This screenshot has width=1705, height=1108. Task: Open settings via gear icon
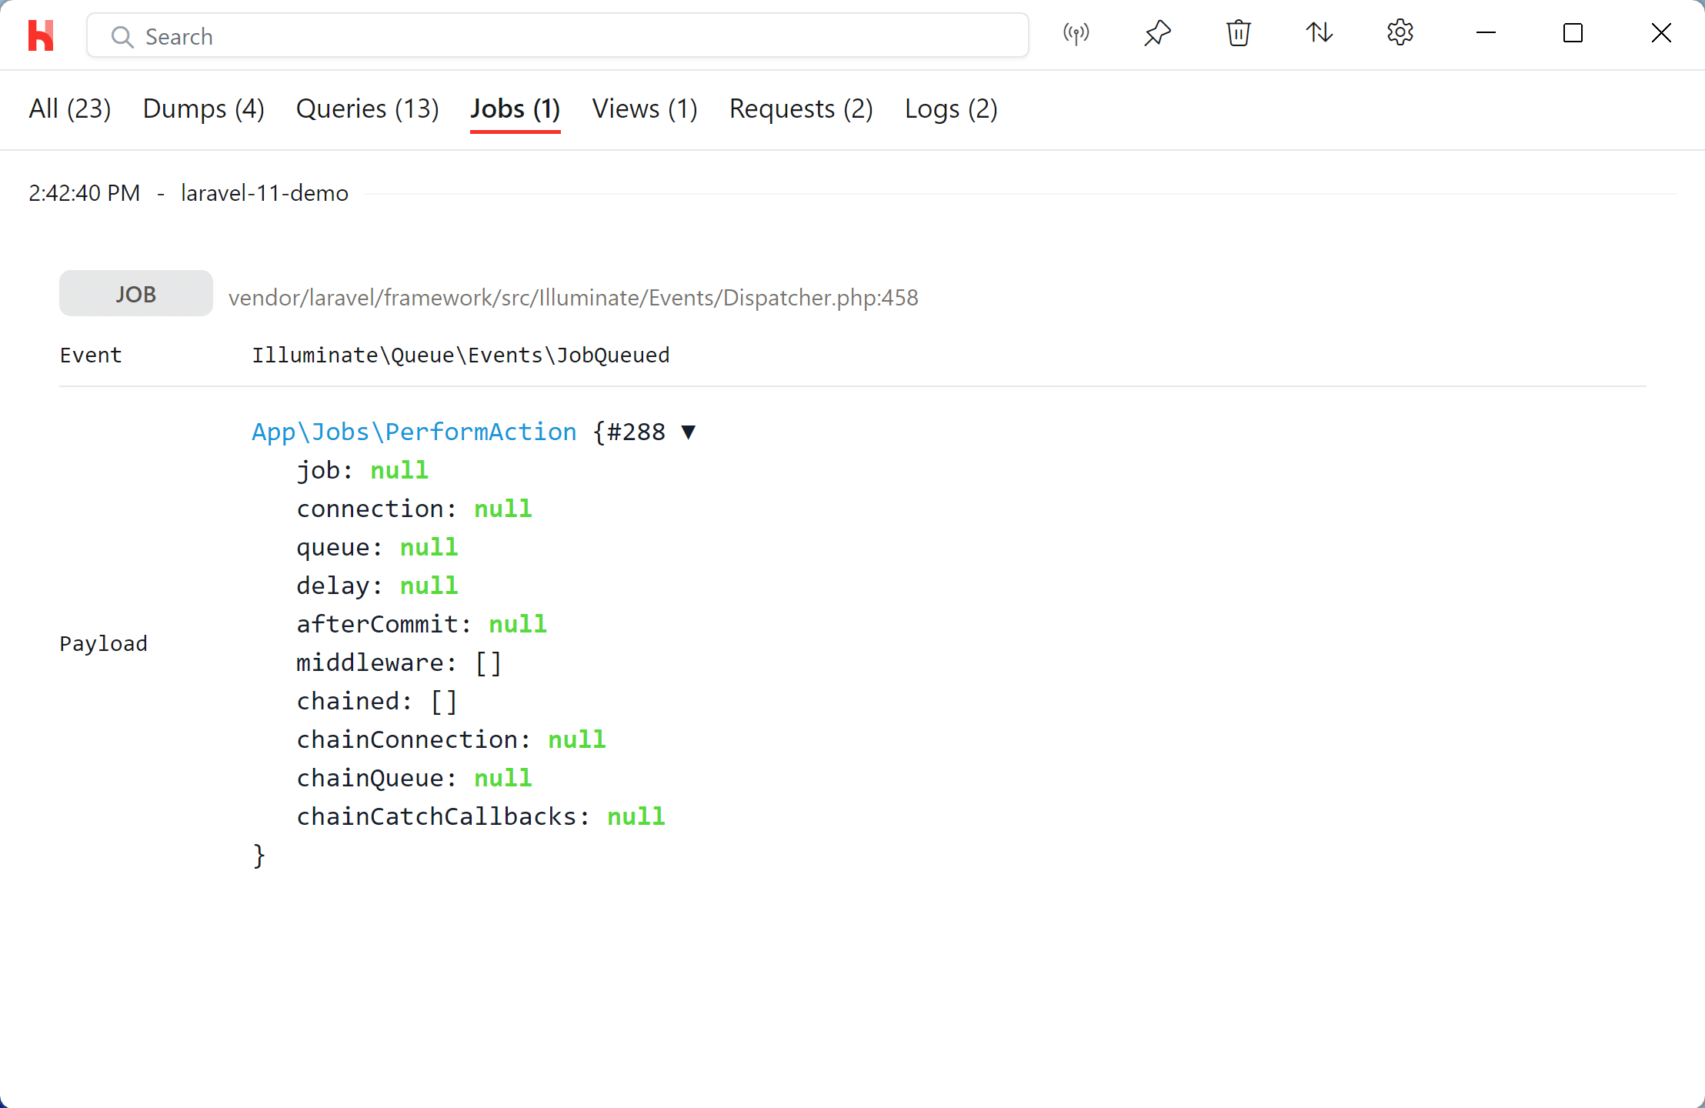(1400, 33)
